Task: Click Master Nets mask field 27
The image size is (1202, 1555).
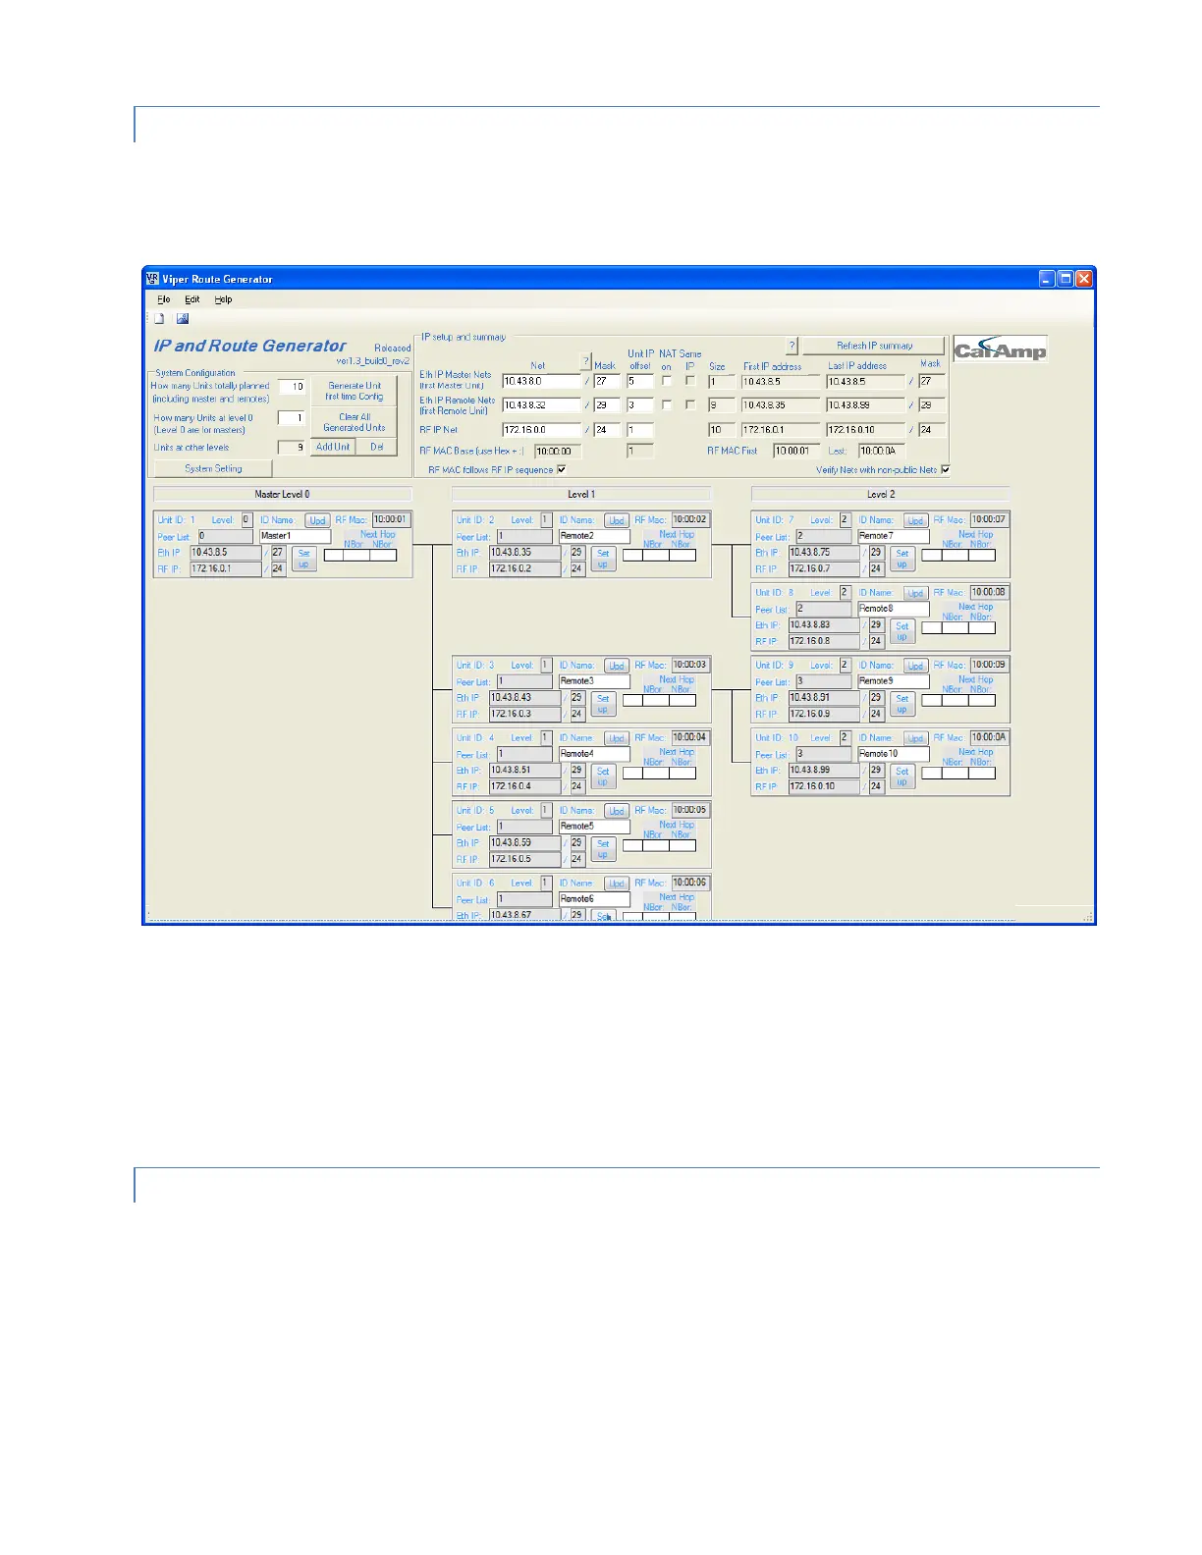Action: coord(607,381)
